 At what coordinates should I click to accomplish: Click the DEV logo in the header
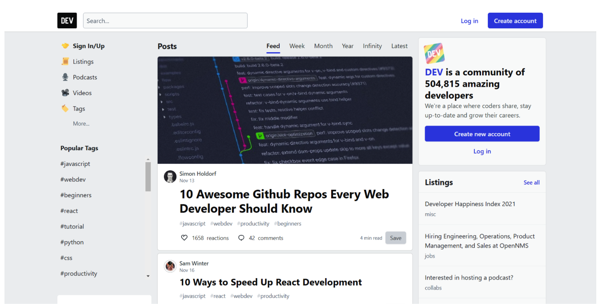pos(67,21)
